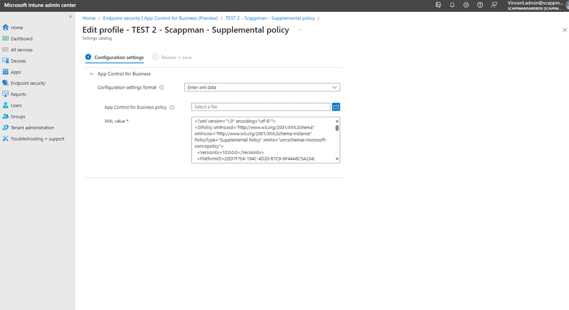Click the Settings catalog subtitle
The image size is (569, 310).
[x=97, y=38]
